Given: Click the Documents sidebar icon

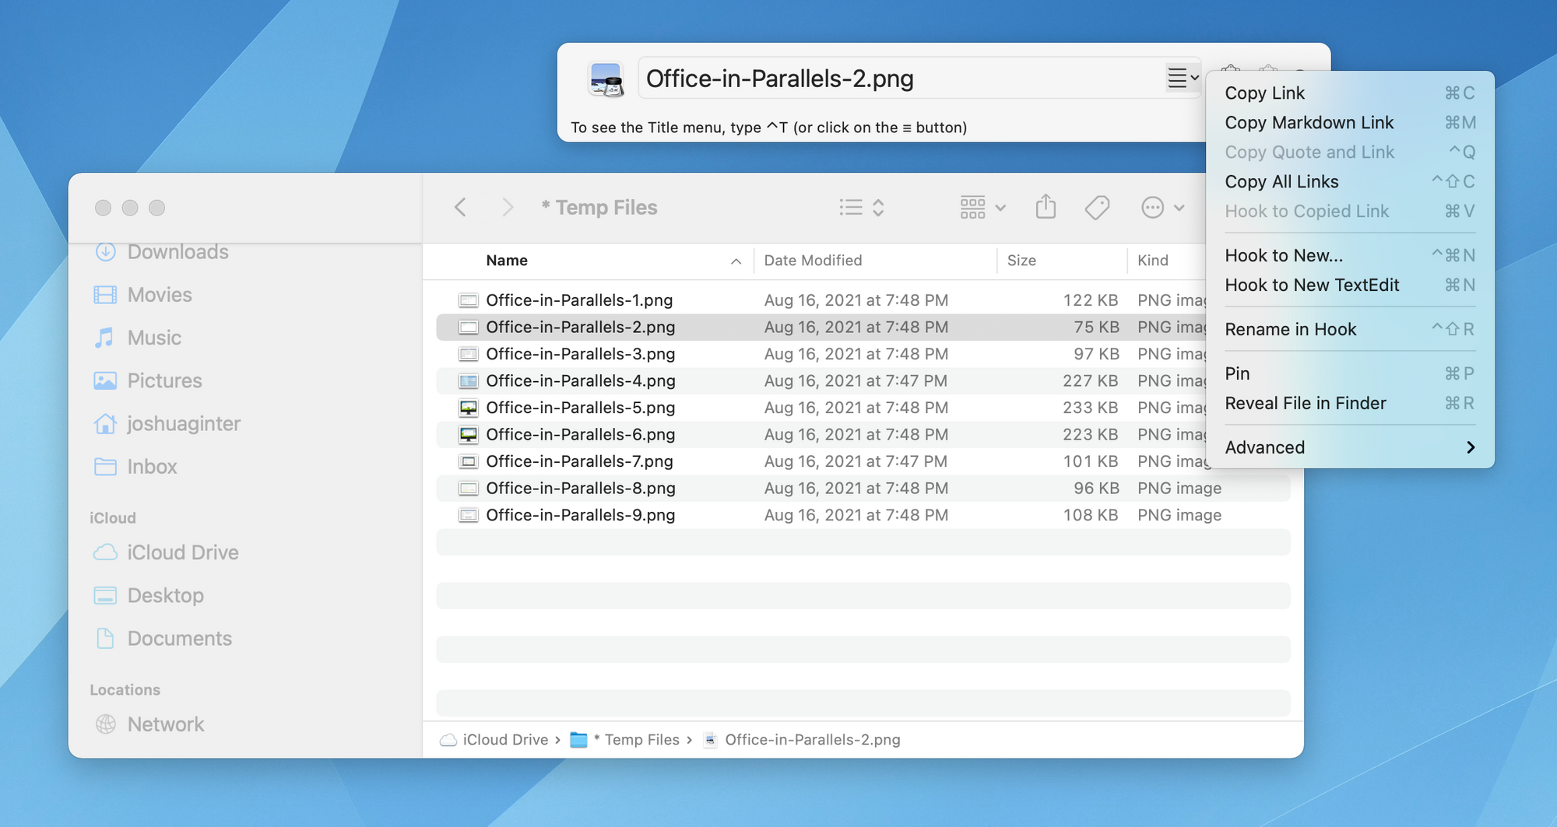Looking at the screenshot, I should point(105,638).
